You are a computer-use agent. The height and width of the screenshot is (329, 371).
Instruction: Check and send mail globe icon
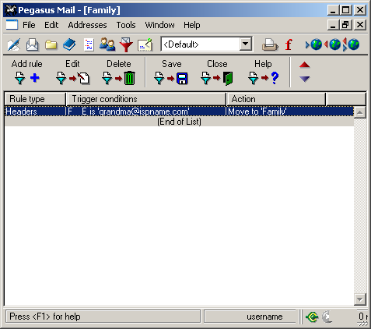pyautogui.click(x=352, y=44)
